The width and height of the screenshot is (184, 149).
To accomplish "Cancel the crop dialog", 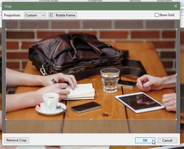I will click(x=167, y=140).
